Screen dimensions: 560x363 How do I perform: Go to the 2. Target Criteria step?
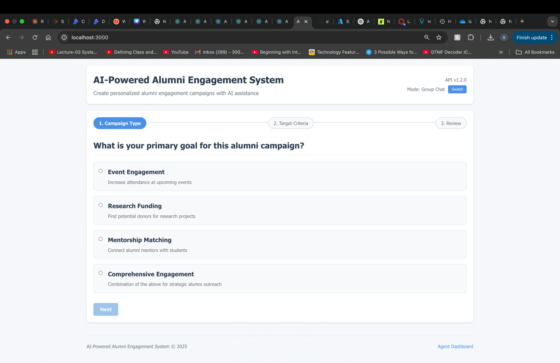point(291,123)
